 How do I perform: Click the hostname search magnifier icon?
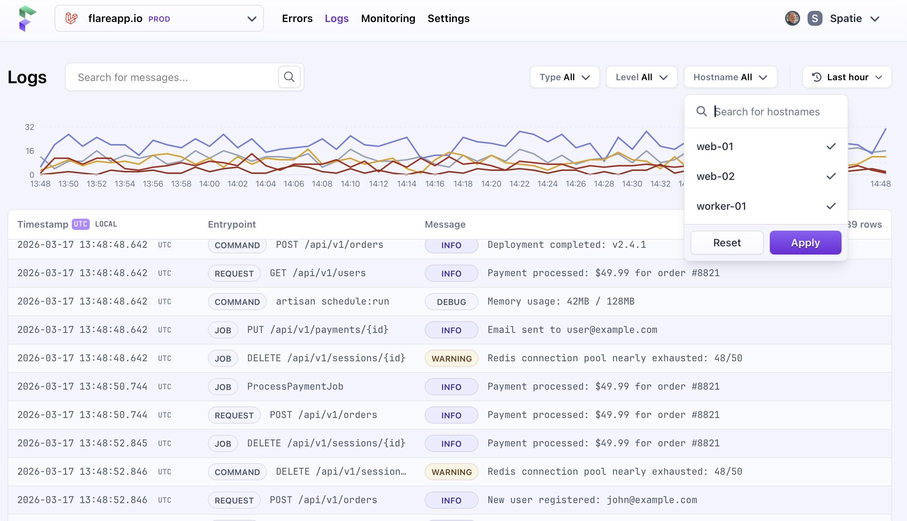(x=701, y=112)
